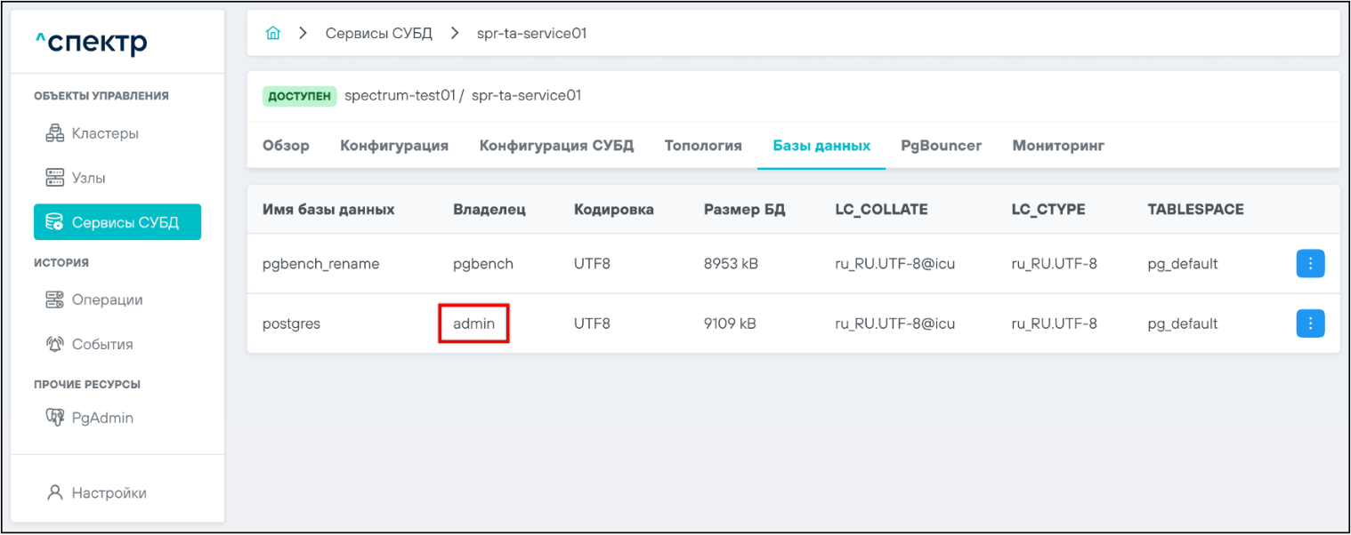Screen dimensions: 1351x535
Task: Open the PgBouncer tab
Action: tap(941, 146)
